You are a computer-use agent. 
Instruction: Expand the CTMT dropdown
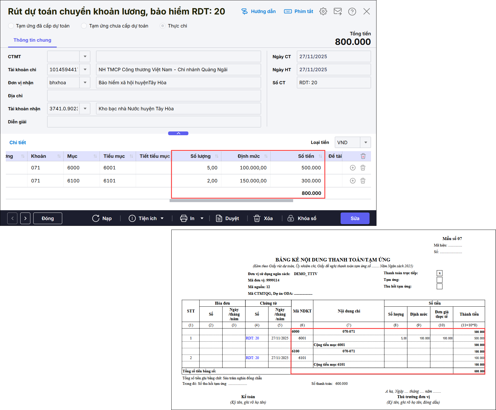click(85, 56)
